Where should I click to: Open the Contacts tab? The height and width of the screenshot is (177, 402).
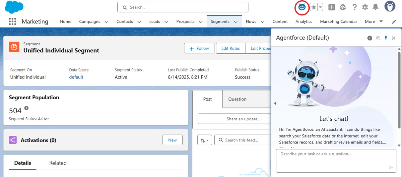(x=125, y=21)
